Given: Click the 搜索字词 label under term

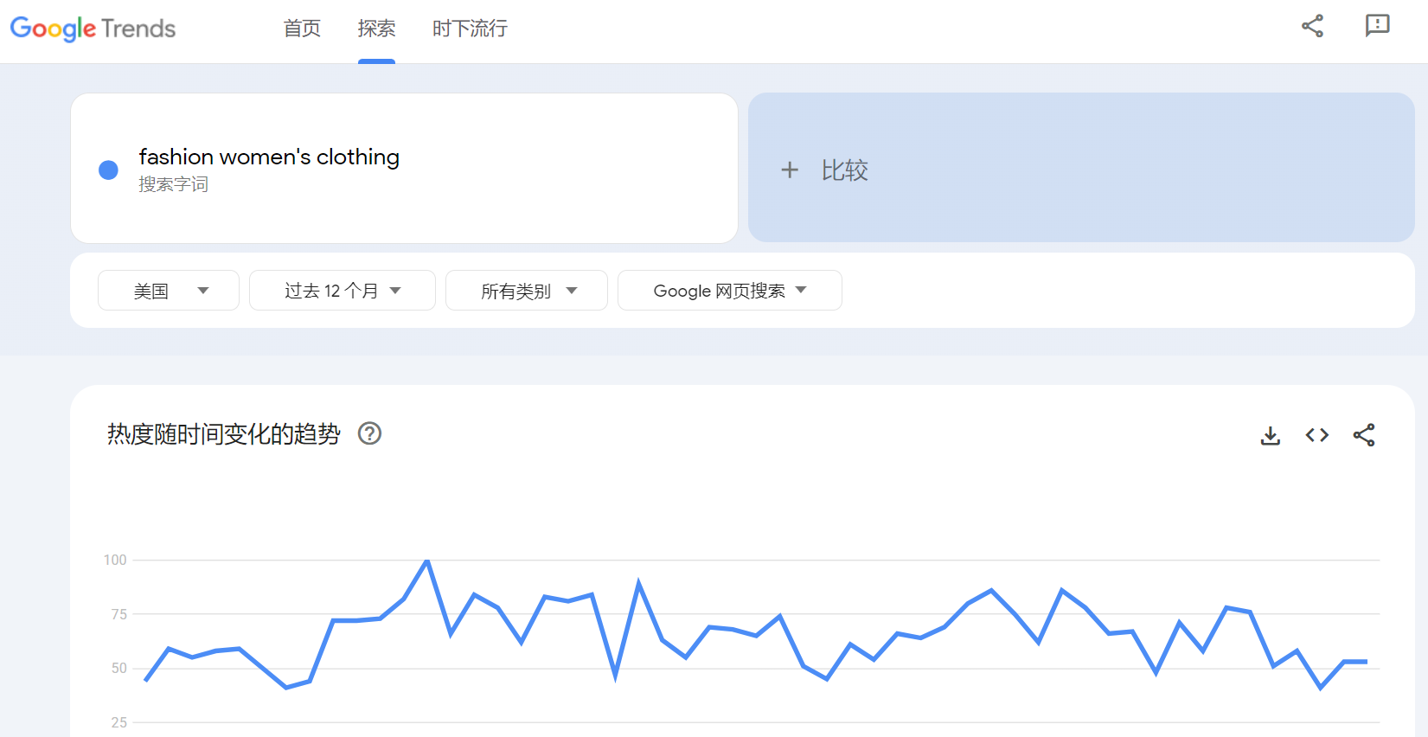Looking at the screenshot, I should (x=173, y=184).
